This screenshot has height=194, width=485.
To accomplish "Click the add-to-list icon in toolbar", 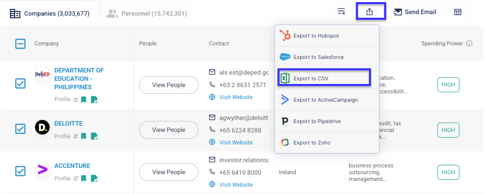I will click(x=341, y=11).
